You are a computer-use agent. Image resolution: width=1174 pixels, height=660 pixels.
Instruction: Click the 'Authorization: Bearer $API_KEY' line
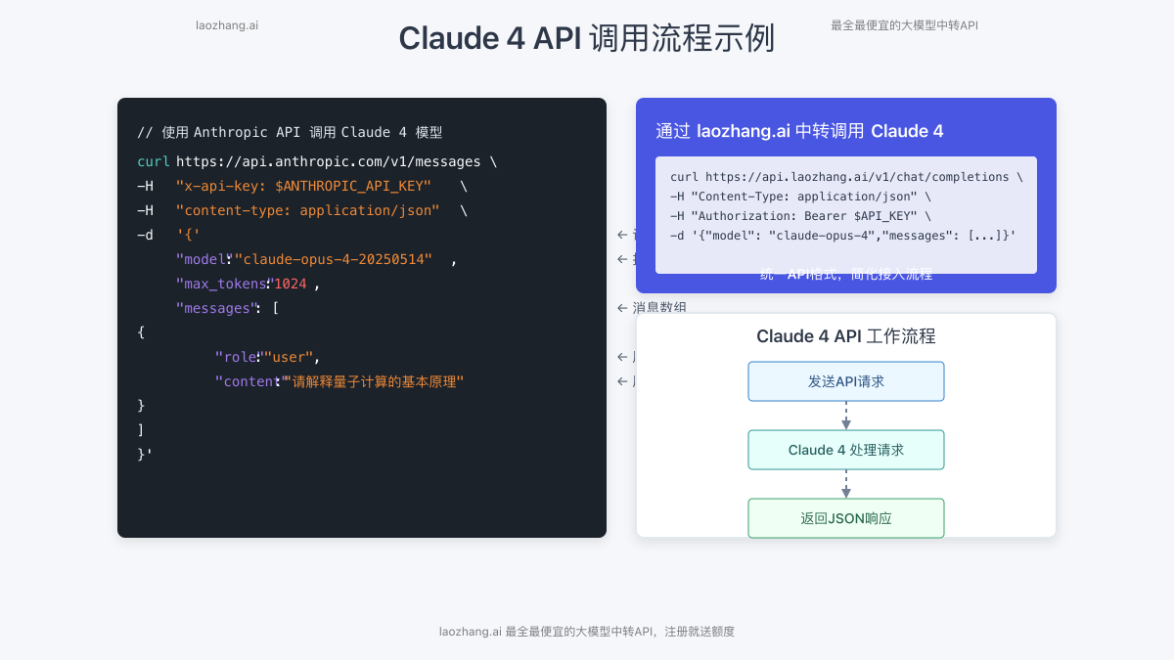coord(800,216)
